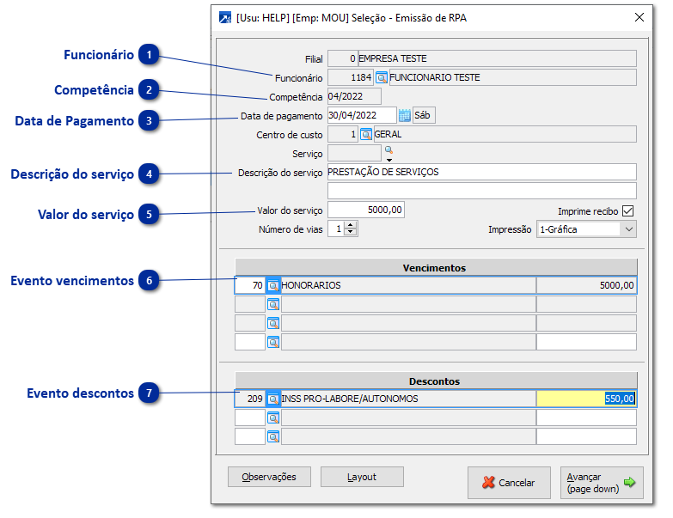The image size is (673, 518).
Task: Expand the small arrow under Serviço search
Action: click(x=389, y=160)
